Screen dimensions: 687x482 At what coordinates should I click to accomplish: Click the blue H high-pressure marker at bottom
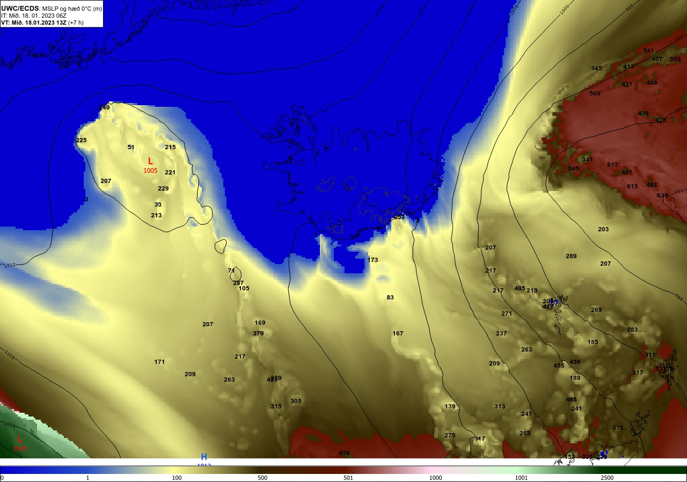[x=204, y=456]
